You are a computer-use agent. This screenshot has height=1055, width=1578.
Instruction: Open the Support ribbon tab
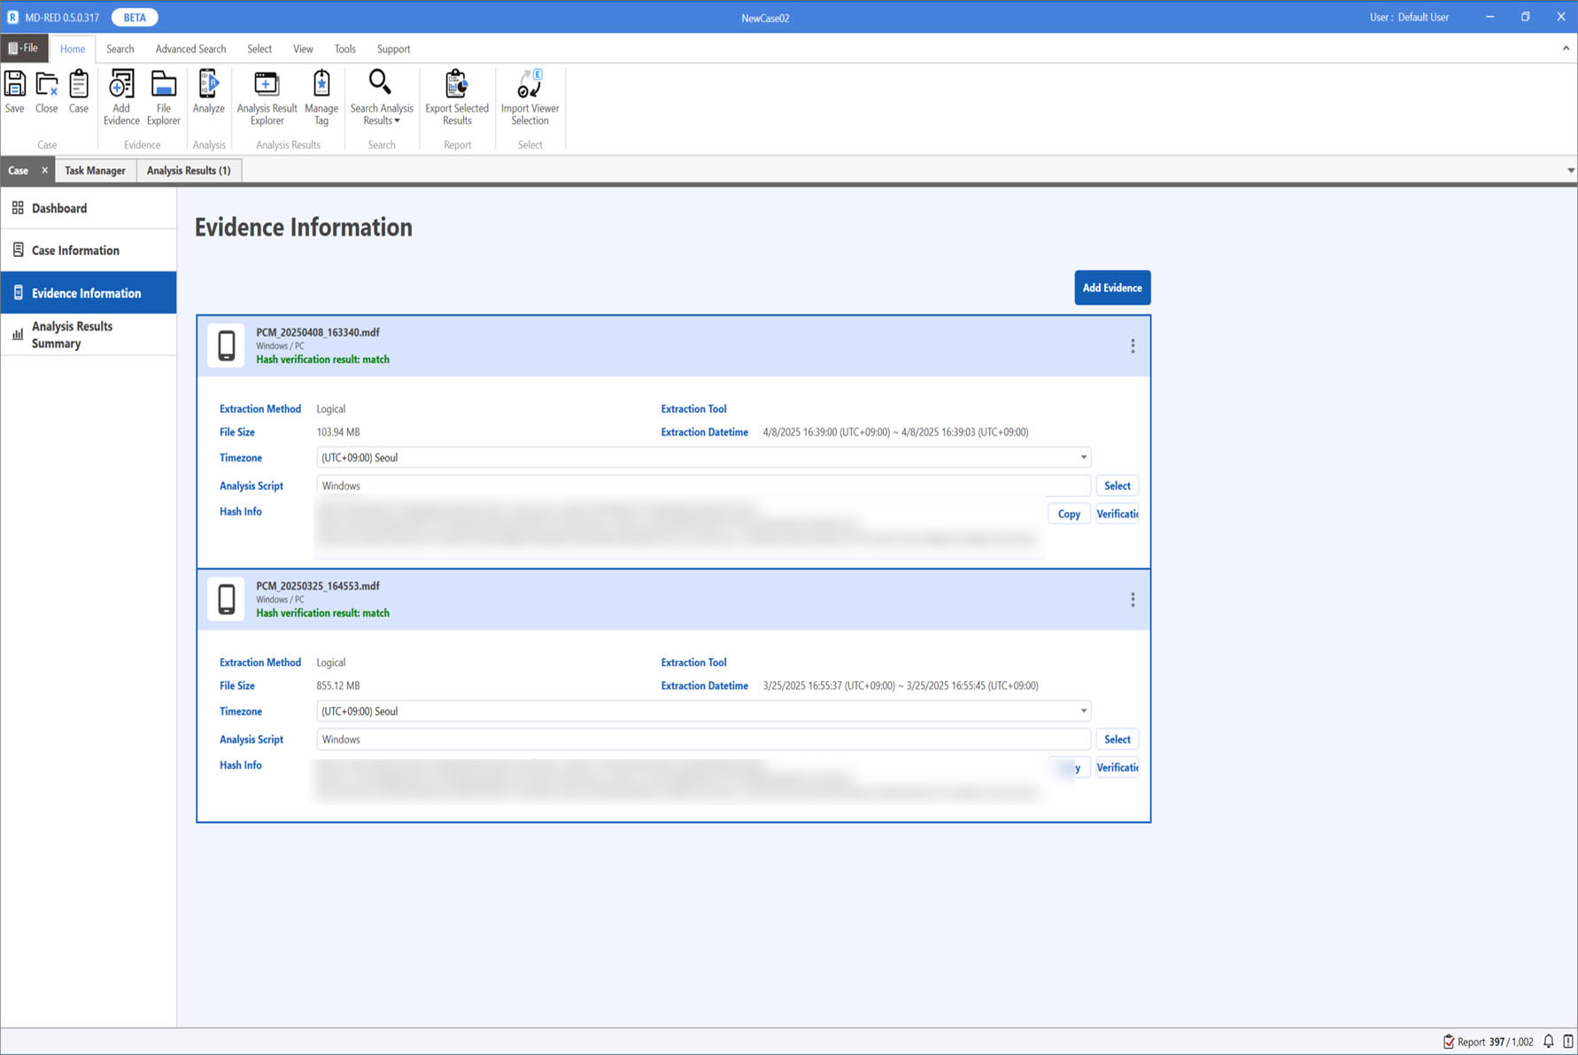click(393, 49)
